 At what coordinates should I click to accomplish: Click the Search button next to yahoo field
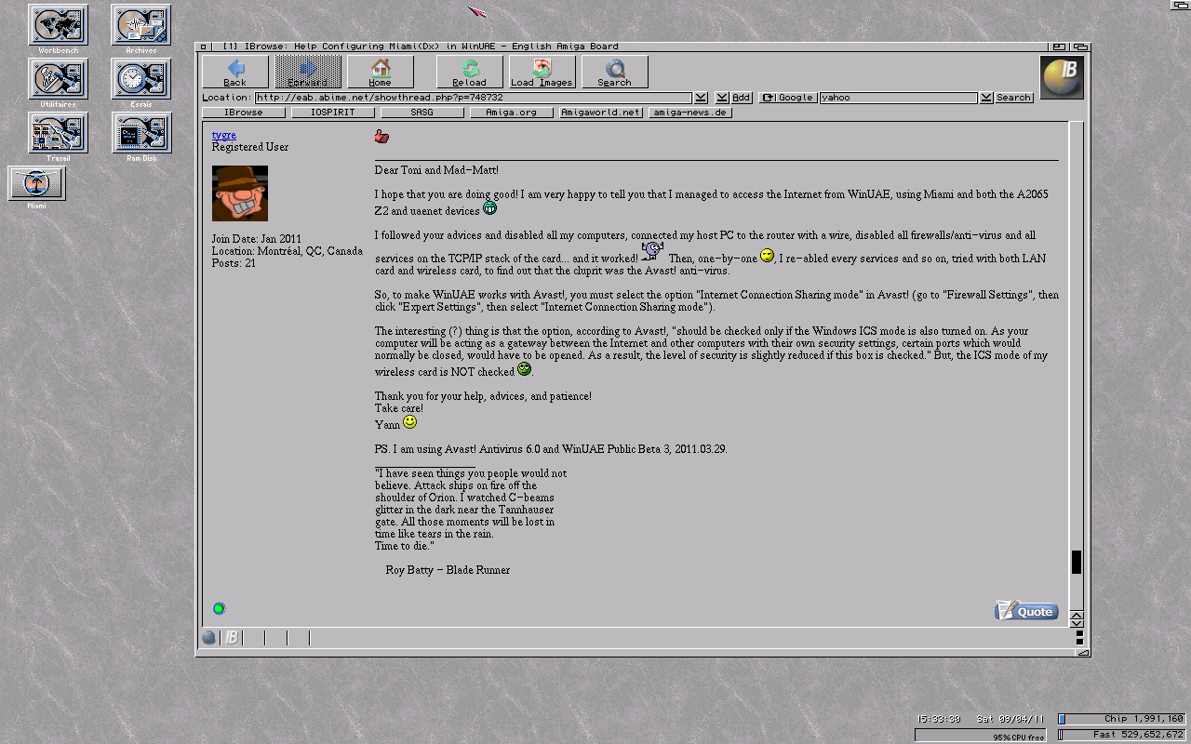point(1013,98)
